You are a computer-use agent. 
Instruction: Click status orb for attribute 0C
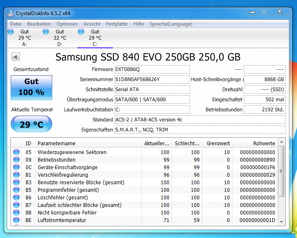[16, 167]
